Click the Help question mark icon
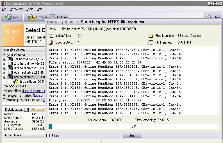The image size is (223, 143). 209,16
